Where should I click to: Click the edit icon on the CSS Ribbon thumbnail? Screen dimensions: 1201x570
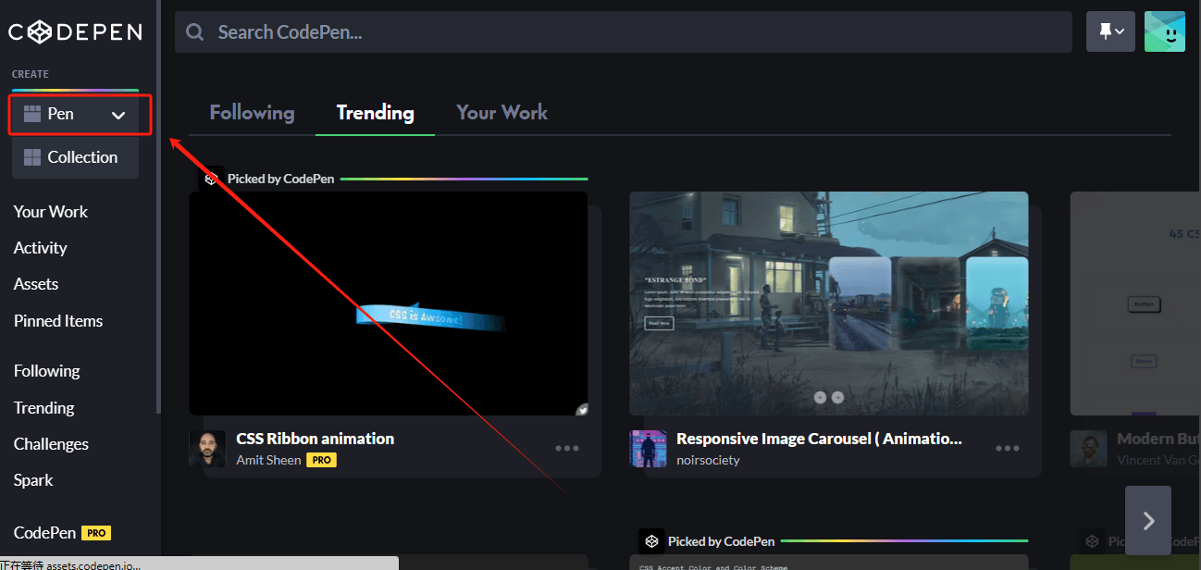point(580,408)
